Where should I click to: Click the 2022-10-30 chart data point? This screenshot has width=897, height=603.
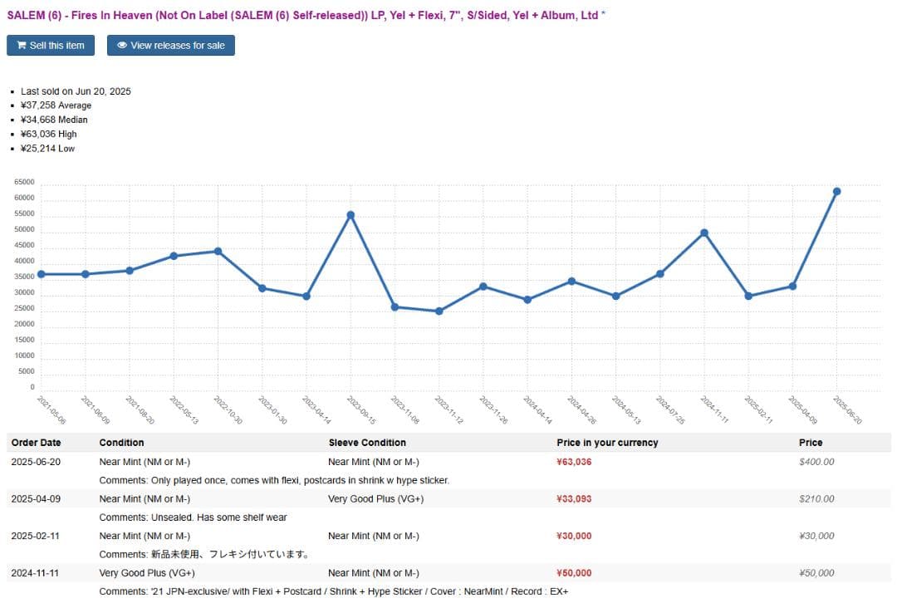point(218,251)
